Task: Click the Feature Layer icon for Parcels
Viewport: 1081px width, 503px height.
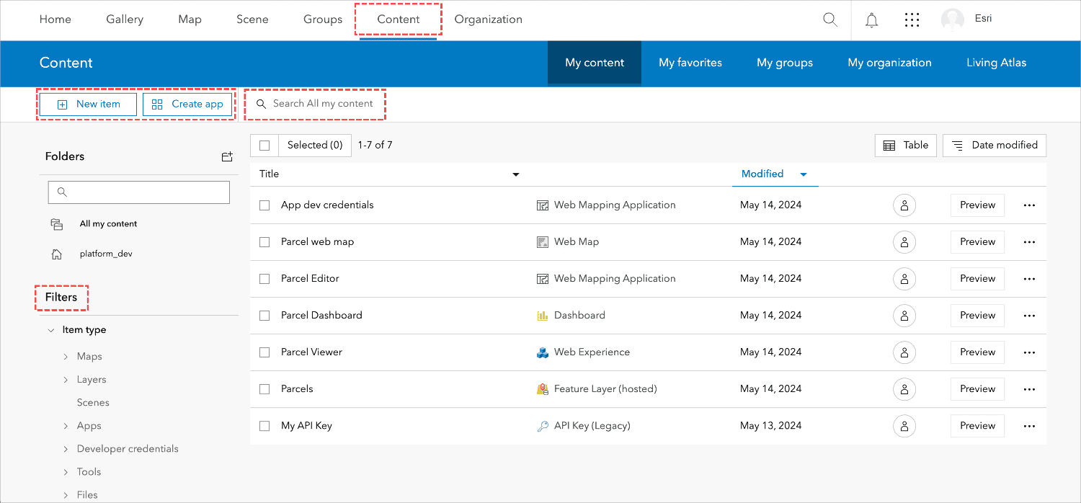Action: point(542,388)
